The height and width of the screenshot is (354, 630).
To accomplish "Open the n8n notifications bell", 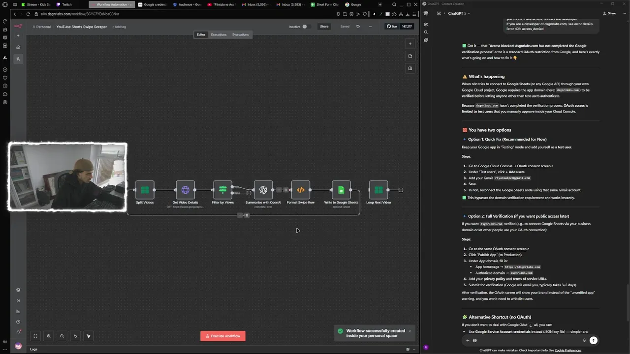I will click(18, 332).
